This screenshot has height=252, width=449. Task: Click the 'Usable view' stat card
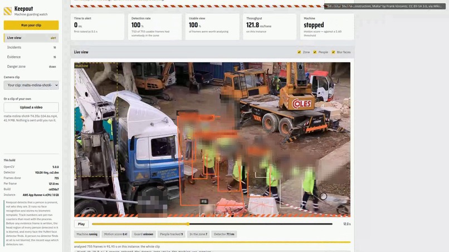tap(212, 26)
